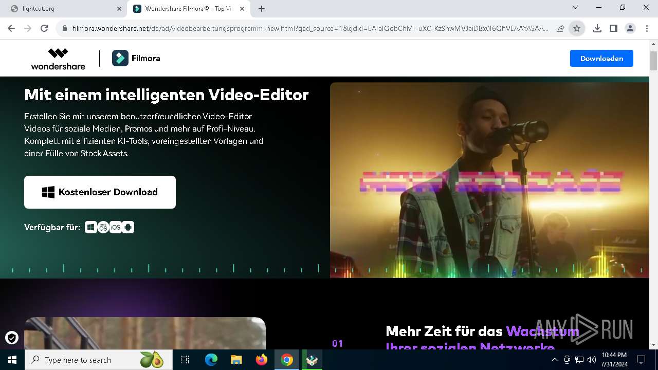Image resolution: width=658 pixels, height=370 pixels.
Task: Click the forest video thumbnail
Action: [x=145, y=333]
